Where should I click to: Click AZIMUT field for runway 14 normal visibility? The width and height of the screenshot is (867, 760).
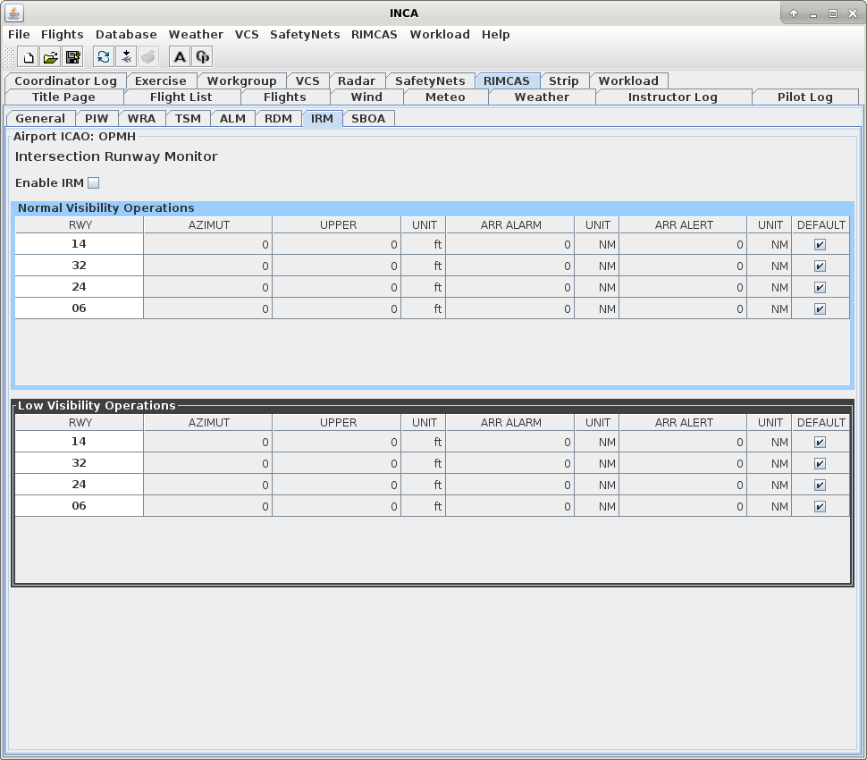coord(208,244)
